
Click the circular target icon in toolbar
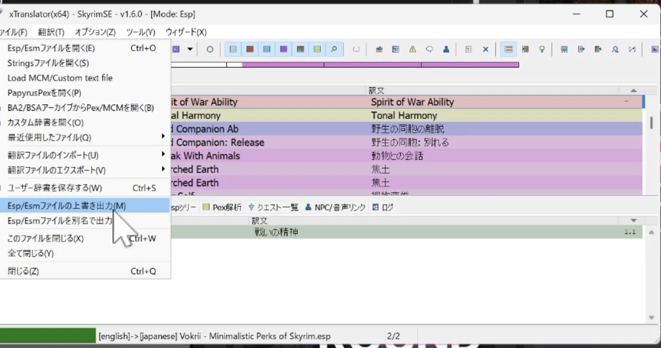210,49
